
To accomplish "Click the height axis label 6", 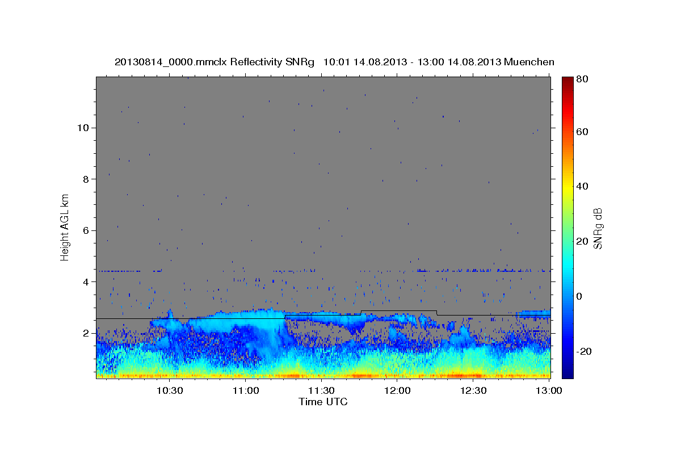I will [86, 230].
